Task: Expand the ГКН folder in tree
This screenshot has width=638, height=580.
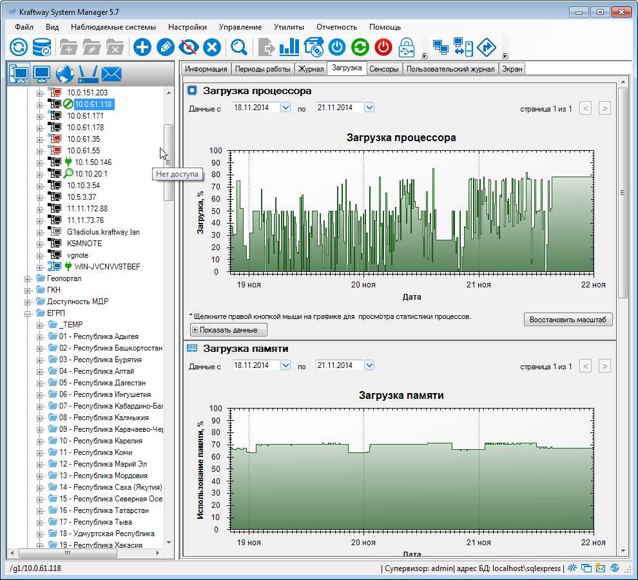Action: 28,290
